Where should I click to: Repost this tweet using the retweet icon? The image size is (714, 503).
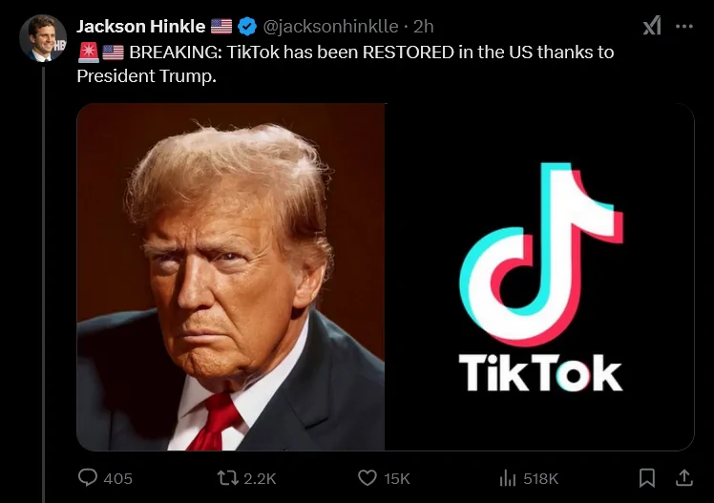(x=227, y=478)
